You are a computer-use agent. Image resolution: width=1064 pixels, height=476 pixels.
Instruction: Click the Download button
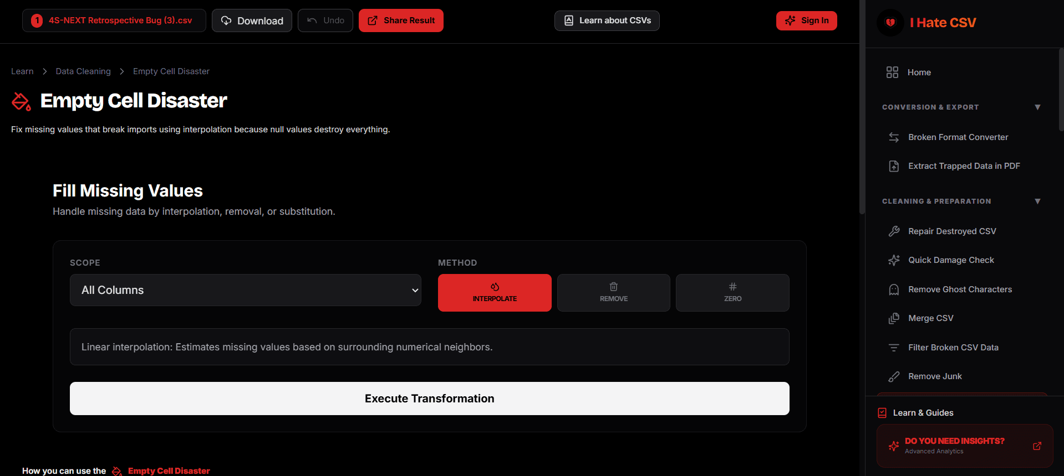point(252,20)
